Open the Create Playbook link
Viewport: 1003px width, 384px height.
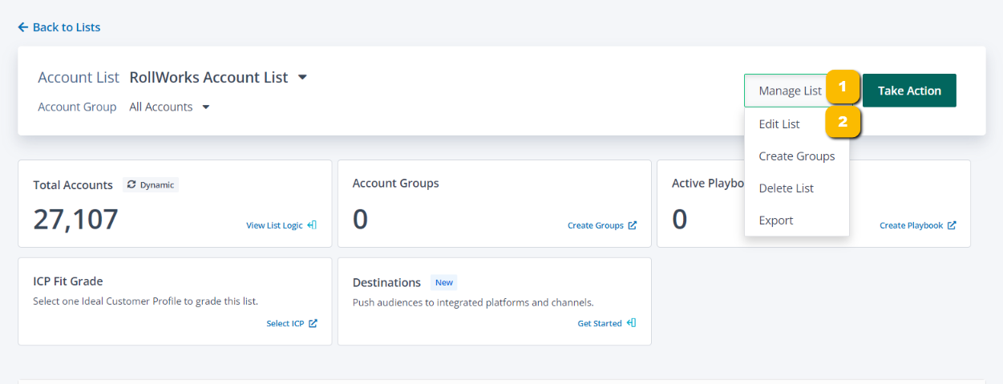pos(911,225)
